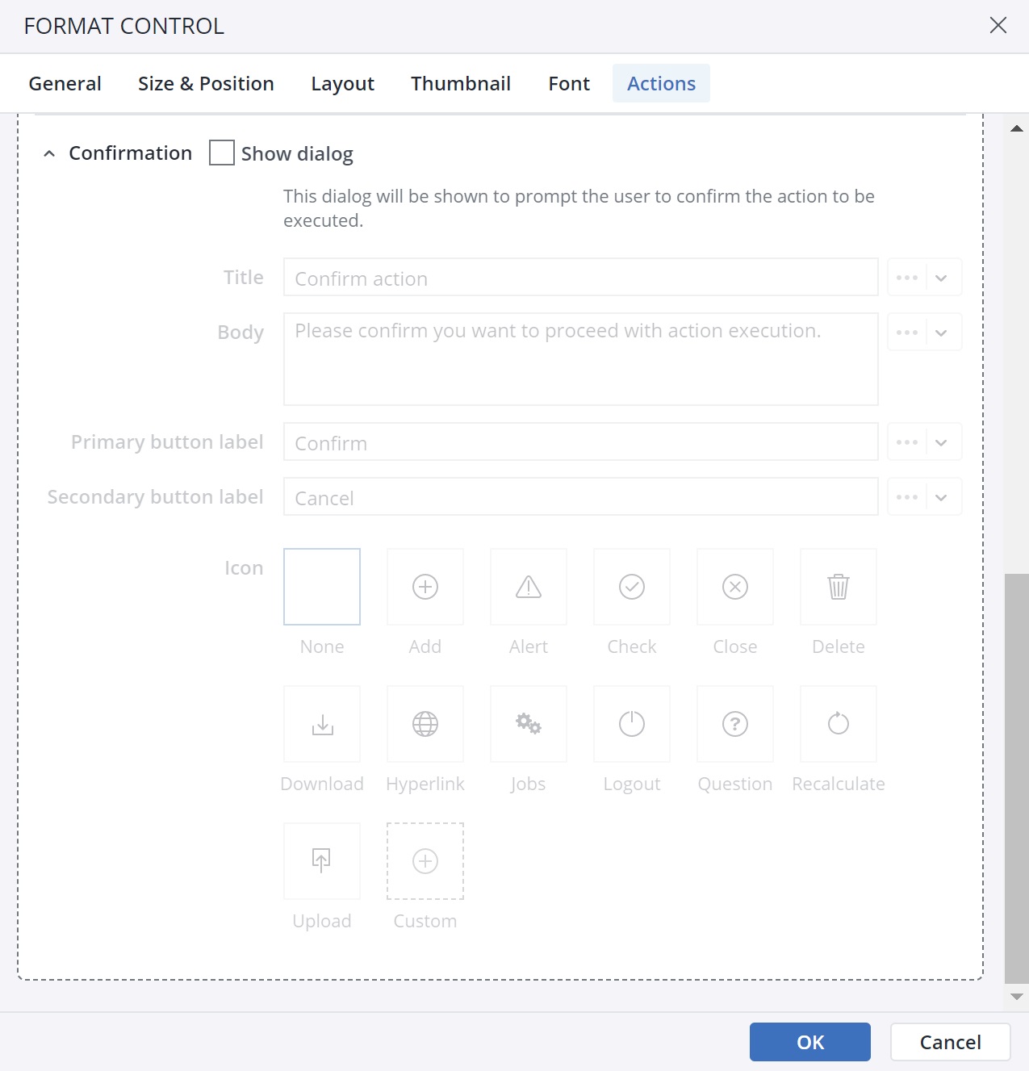Pick the Delete trash icon
The height and width of the screenshot is (1071, 1029).
839,587
